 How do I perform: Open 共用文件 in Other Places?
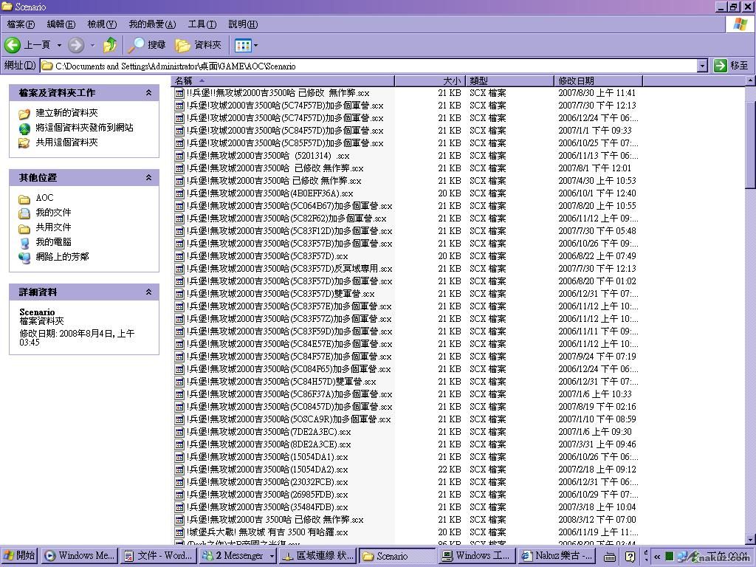pos(53,227)
